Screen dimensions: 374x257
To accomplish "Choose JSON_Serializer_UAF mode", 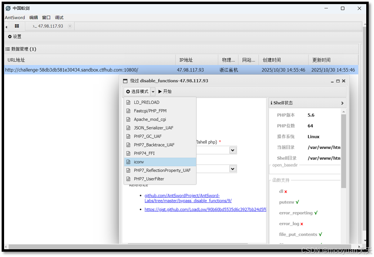I will click(160, 128).
